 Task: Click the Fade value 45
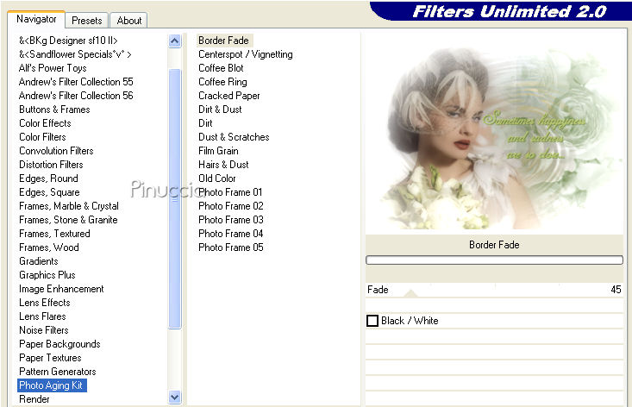(x=616, y=290)
